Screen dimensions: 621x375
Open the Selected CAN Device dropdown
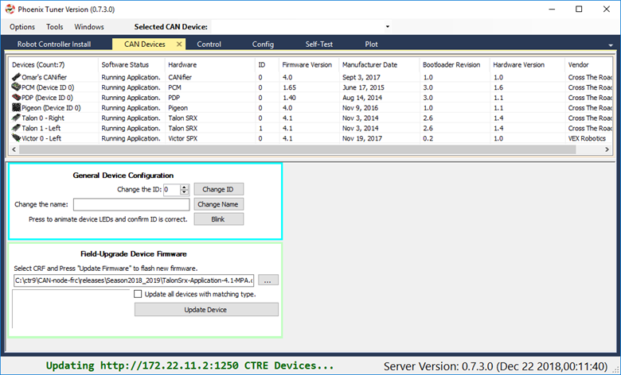[x=388, y=27]
